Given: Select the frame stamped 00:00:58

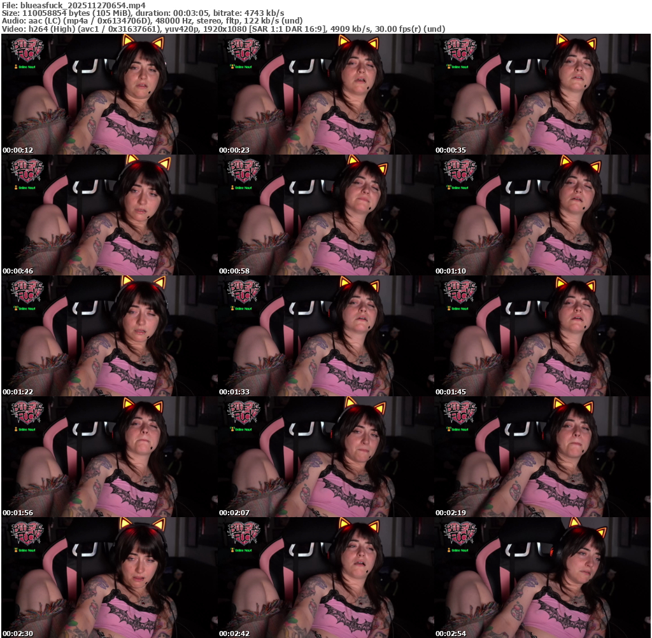Looking at the screenshot, I should click(325, 215).
